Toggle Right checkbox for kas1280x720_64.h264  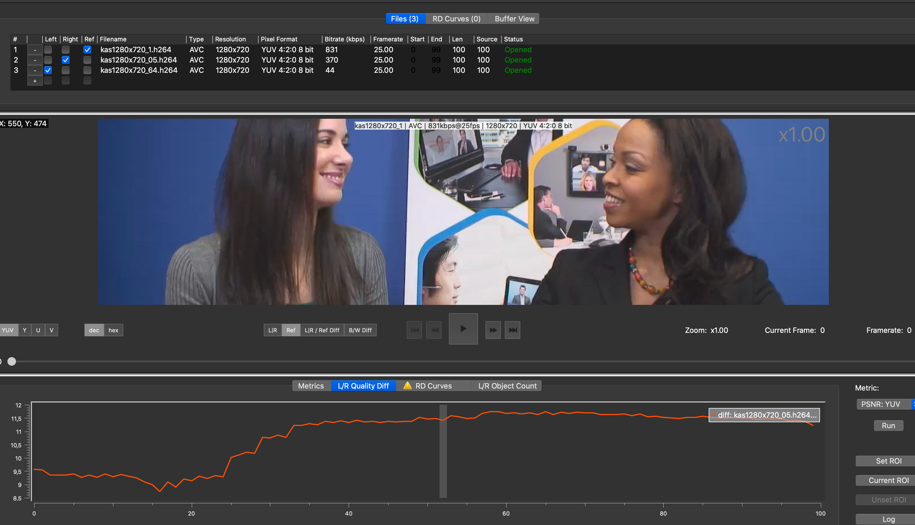[x=66, y=70]
